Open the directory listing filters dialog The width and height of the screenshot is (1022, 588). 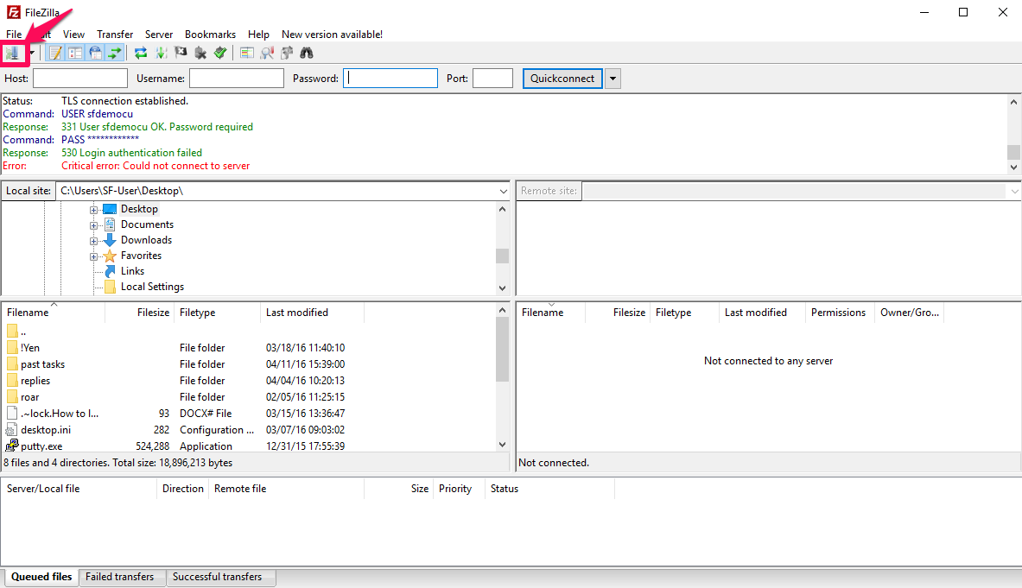point(247,53)
